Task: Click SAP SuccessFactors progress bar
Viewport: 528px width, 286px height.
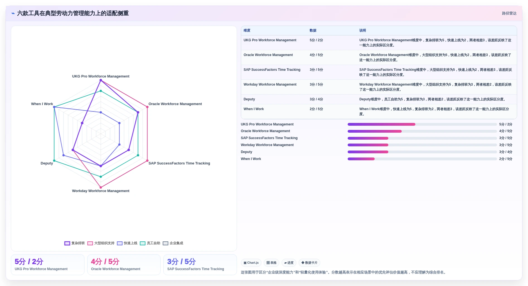Action: coord(422,138)
